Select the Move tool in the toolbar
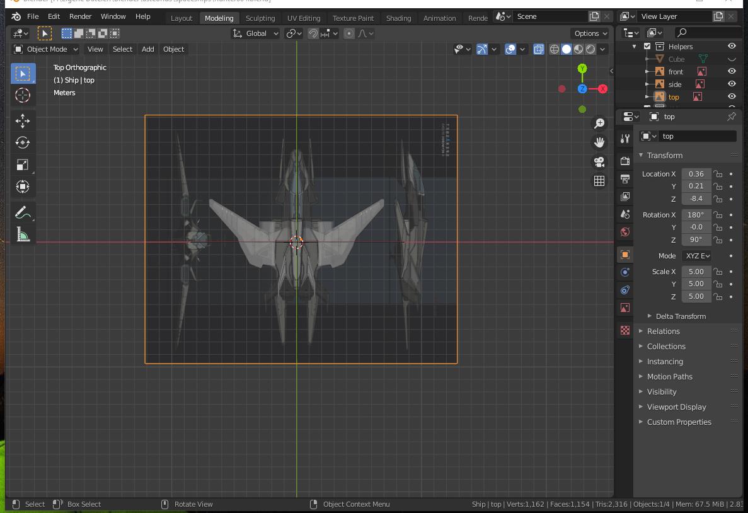748x513 pixels. pyautogui.click(x=23, y=120)
